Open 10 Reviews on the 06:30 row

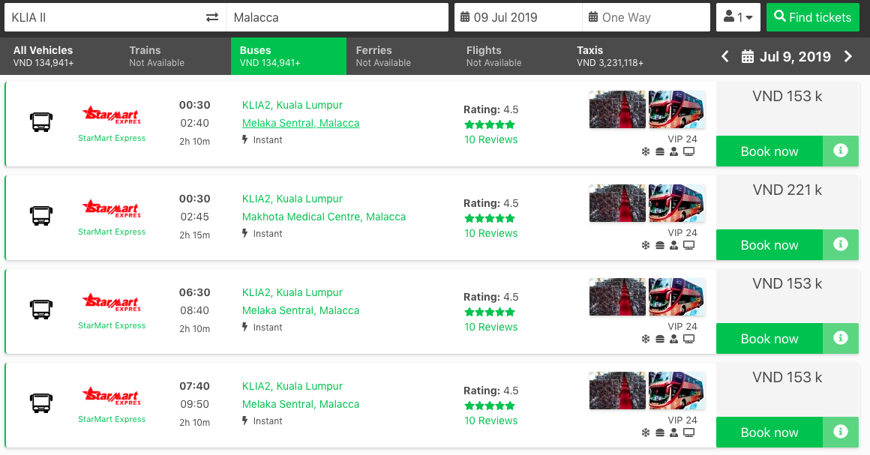point(491,328)
